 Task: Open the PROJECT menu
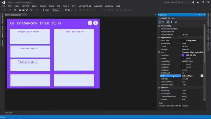[x=25, y=6]
